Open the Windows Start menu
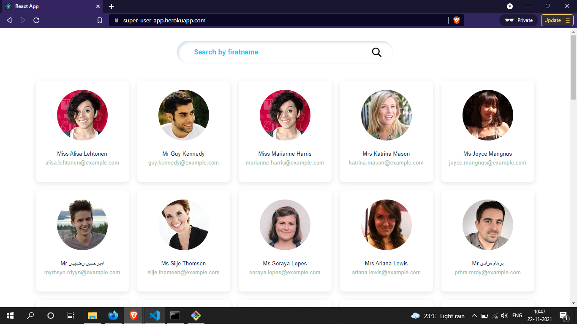 pos(10,316)
